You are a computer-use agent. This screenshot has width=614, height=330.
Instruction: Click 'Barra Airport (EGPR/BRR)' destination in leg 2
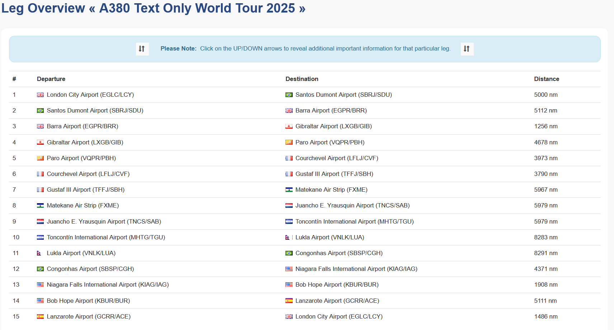[x=331, y=111]
